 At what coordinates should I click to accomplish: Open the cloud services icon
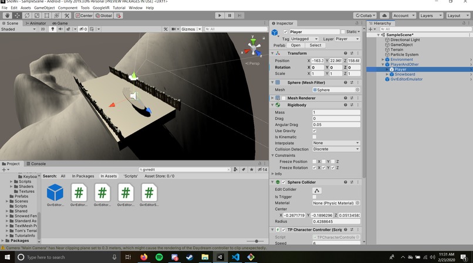pyautogui.click(x=384, y=16)
